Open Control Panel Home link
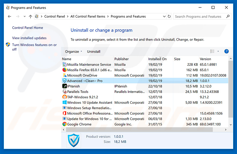Image resolution: width=237 pixels, height=154 pixels. (28, 28)
